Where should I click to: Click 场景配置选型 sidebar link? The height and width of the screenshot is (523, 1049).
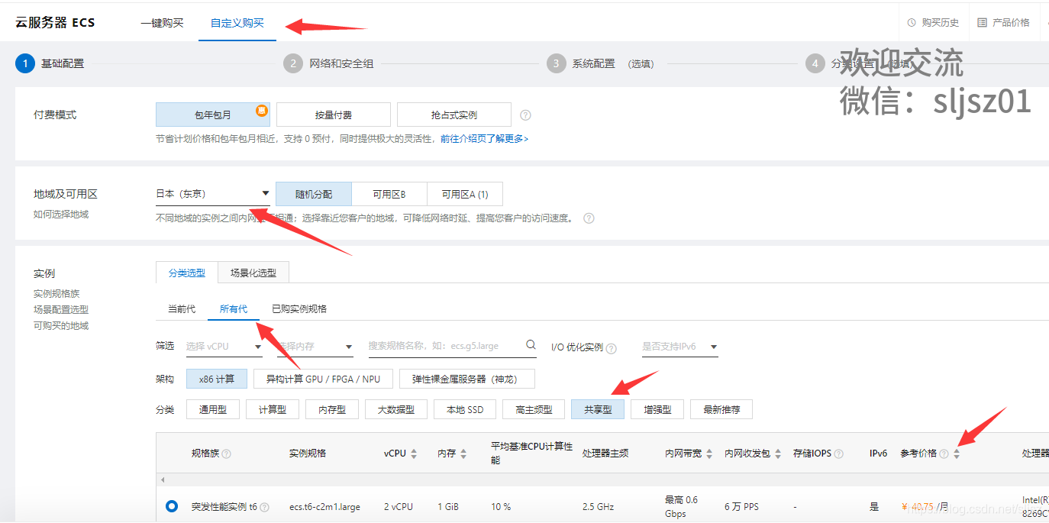pos(61,310)
